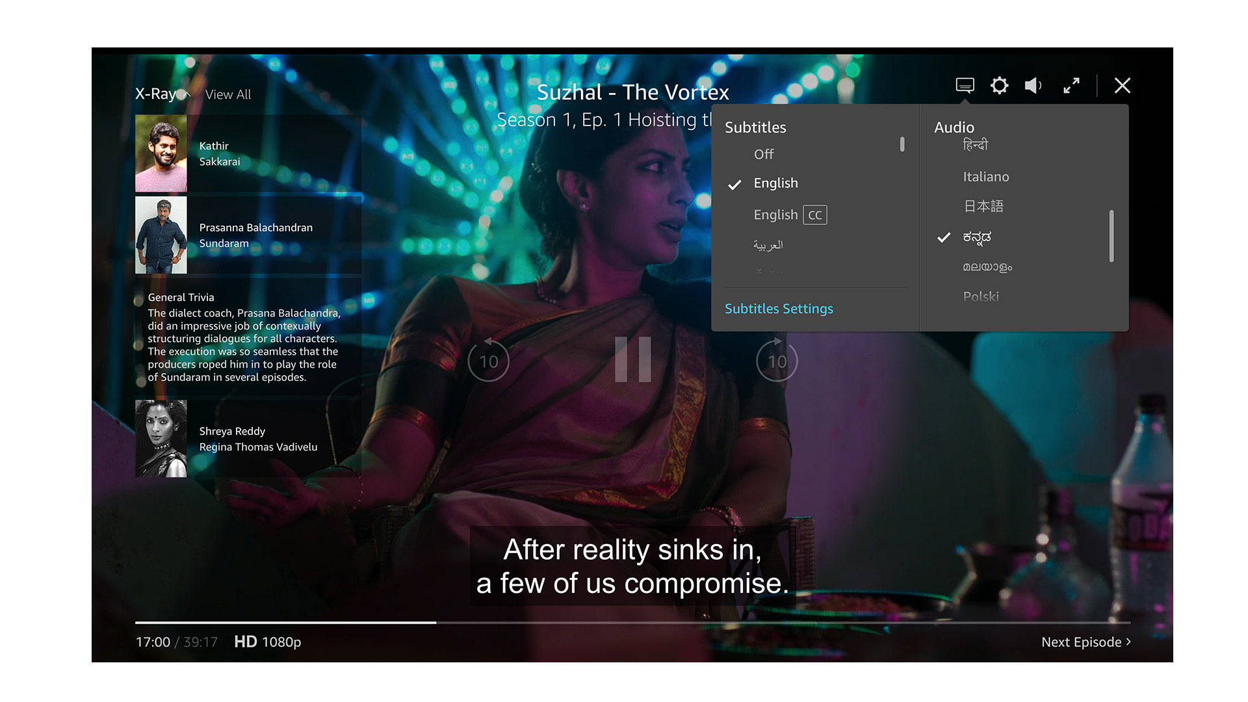Viewport: 1248px width, 702px height.
Task: Open the subtitles and audio icon
Action: 965,85
